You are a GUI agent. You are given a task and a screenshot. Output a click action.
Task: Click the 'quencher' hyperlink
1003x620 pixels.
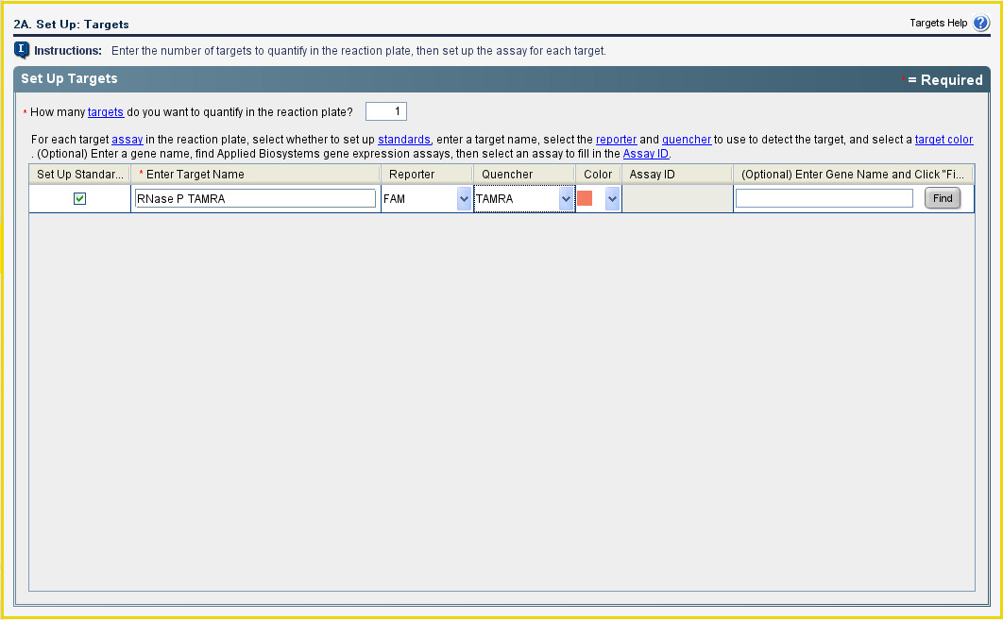pos(687,140)
